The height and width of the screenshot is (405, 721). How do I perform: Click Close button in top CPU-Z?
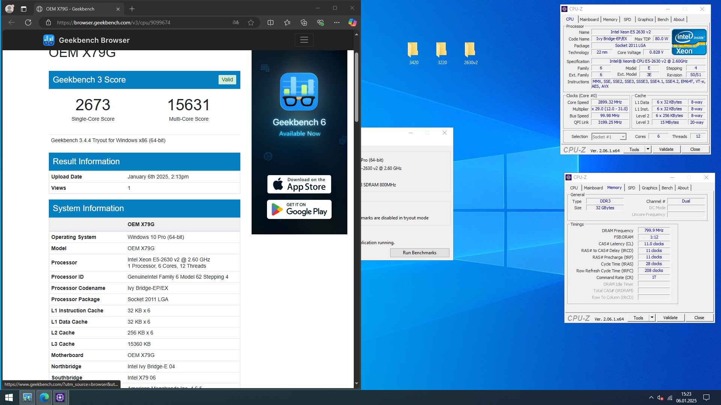tap(695, 149)
